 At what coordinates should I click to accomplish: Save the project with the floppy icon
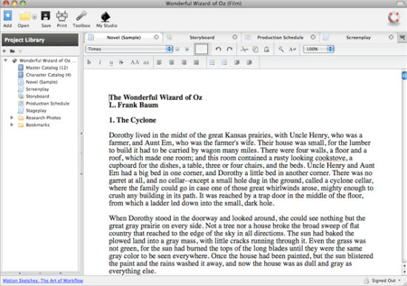(x=46, y=16)
